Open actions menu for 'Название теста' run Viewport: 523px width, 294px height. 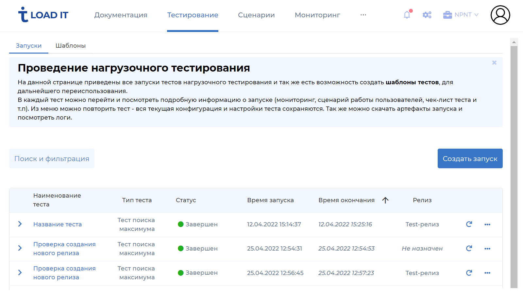pos(487,224)
